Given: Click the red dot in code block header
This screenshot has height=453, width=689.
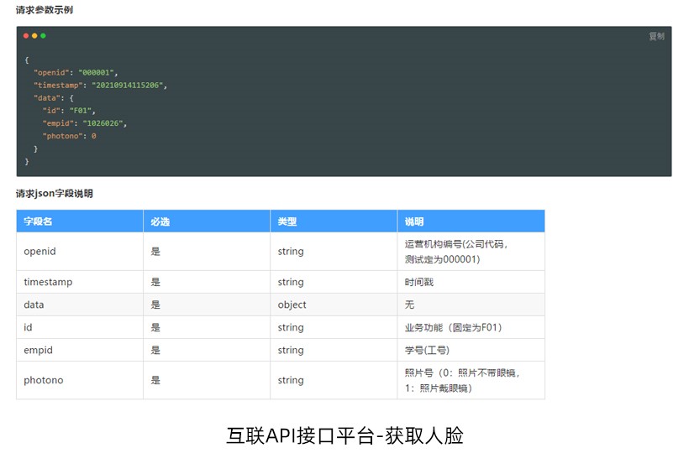Looking at the screenshot, I should click(26, 36).
